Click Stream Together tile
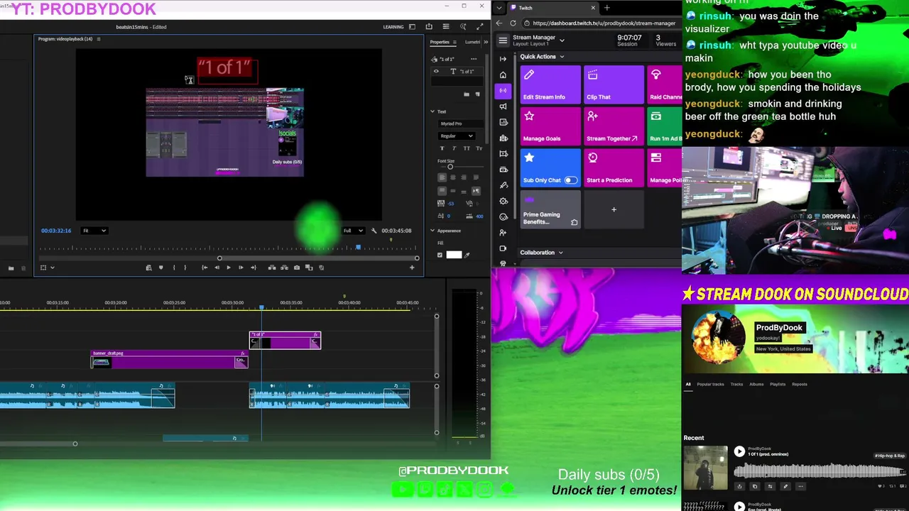This screenshot has height=511, width=909. pyautogui.click(x=614, y=126)
